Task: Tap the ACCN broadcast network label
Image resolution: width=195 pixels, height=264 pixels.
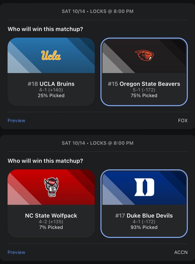Action: click(181, 252)
